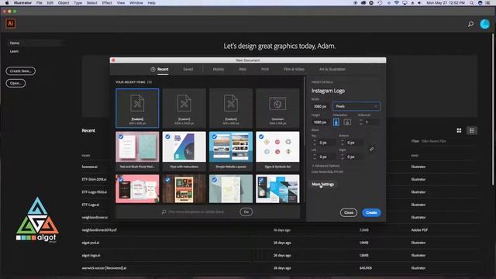Switch to the Art & Illustration tab
The width and height of the screenshot is (496, 279).
click(332, 69)
